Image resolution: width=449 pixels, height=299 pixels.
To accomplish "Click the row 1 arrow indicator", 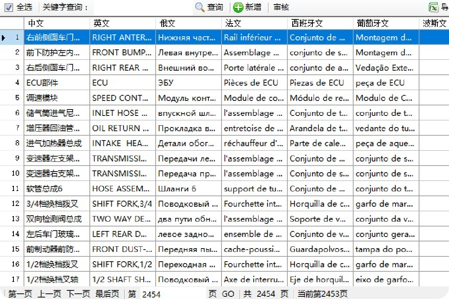I will [4, 37].
